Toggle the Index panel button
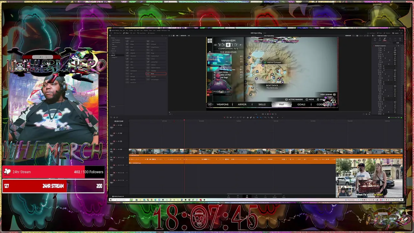Screen dimensions: 414x233 click(133, 33)
